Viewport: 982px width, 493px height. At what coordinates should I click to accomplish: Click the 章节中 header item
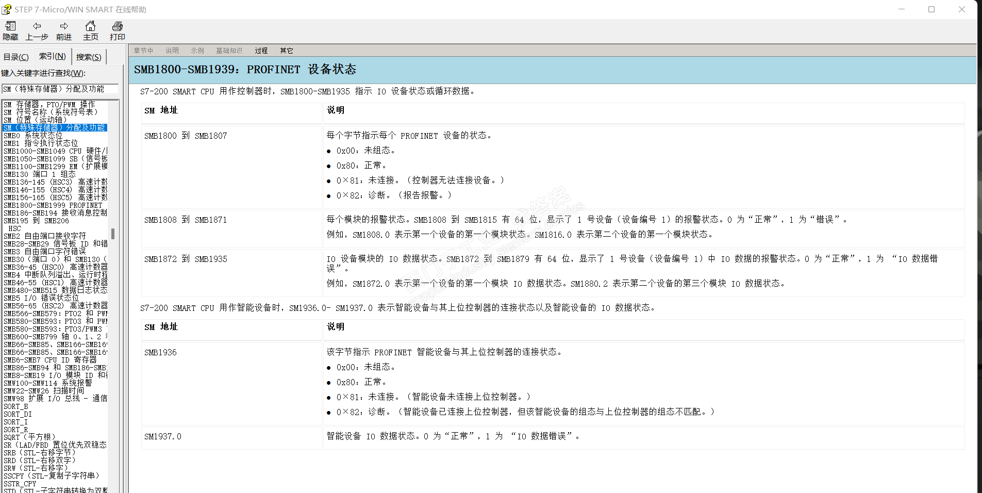143,51
